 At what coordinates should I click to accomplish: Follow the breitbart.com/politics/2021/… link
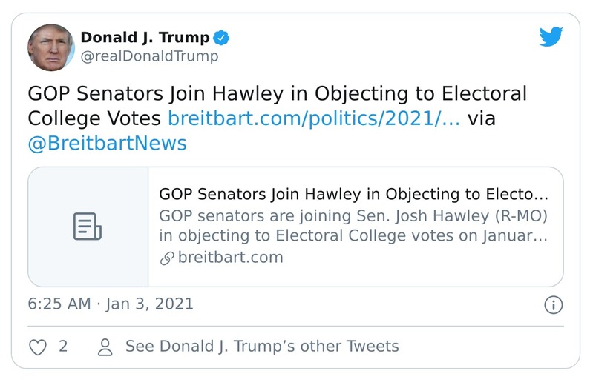tap(314, 118)
